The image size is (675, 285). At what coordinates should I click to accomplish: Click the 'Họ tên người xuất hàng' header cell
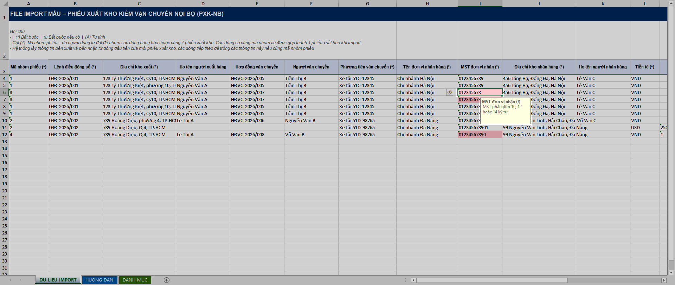coord(203,67)
